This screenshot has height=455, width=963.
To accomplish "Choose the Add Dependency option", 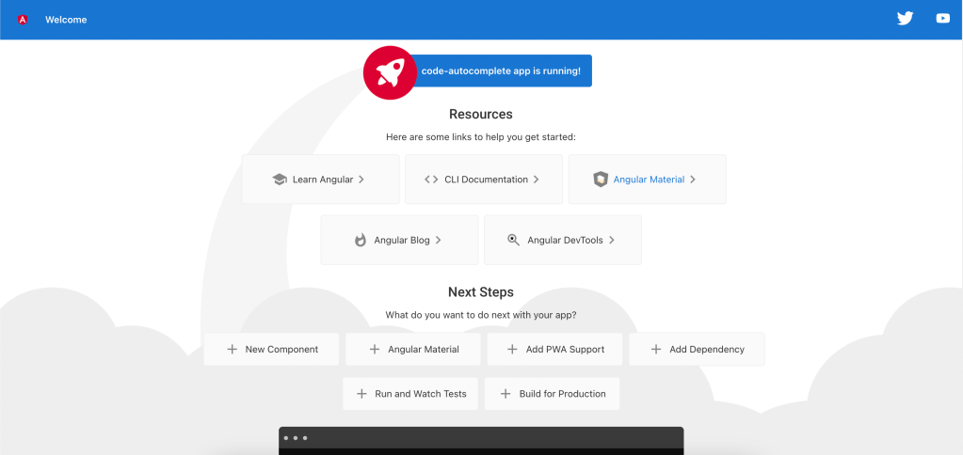I will (697, 349).
